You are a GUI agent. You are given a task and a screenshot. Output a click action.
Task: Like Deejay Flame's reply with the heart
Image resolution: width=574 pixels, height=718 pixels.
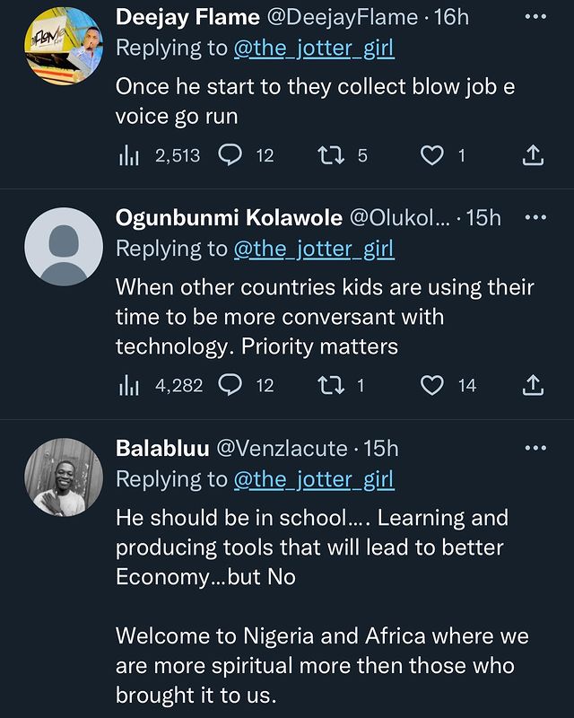432,155
